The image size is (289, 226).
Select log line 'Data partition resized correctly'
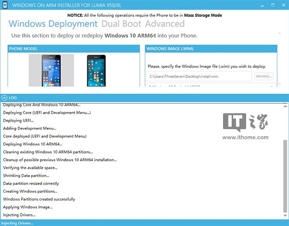[x=31, y=184]
